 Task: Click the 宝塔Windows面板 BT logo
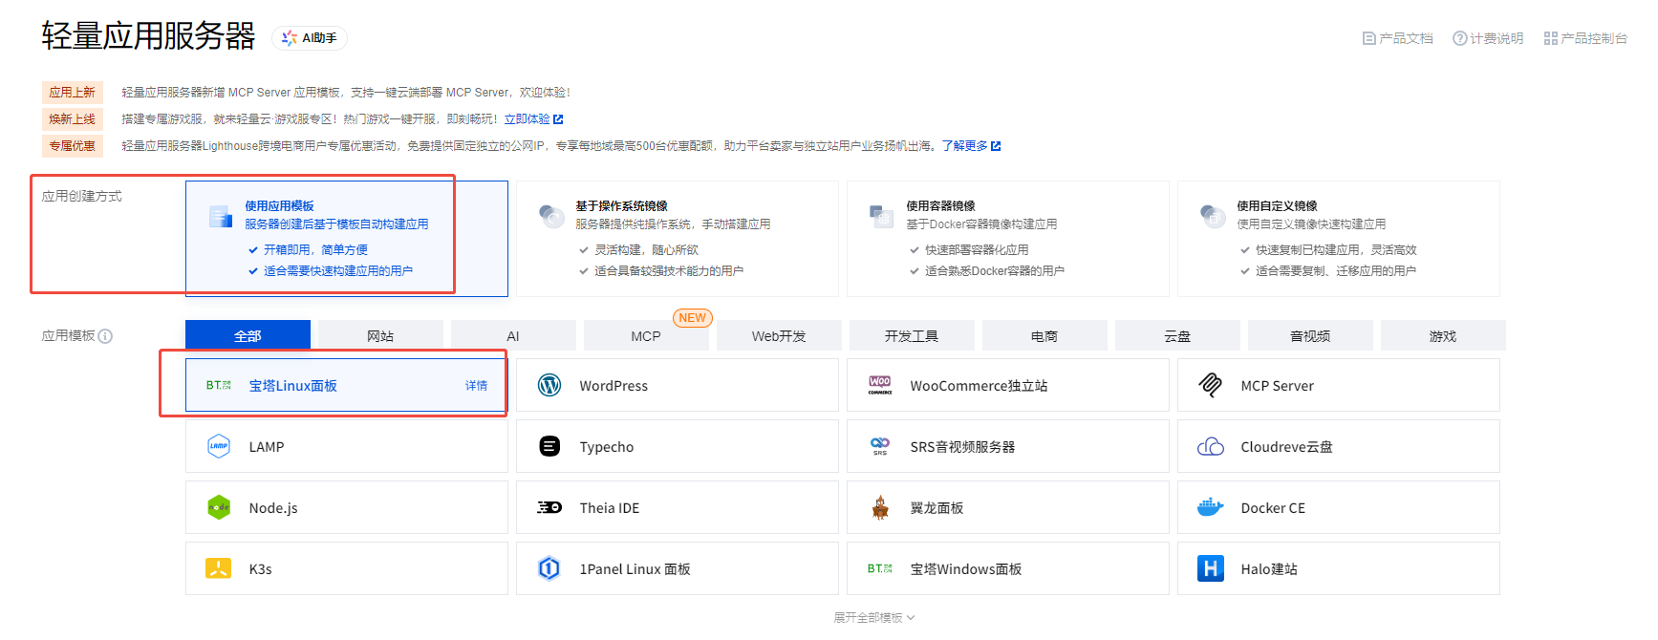point(880,568)
